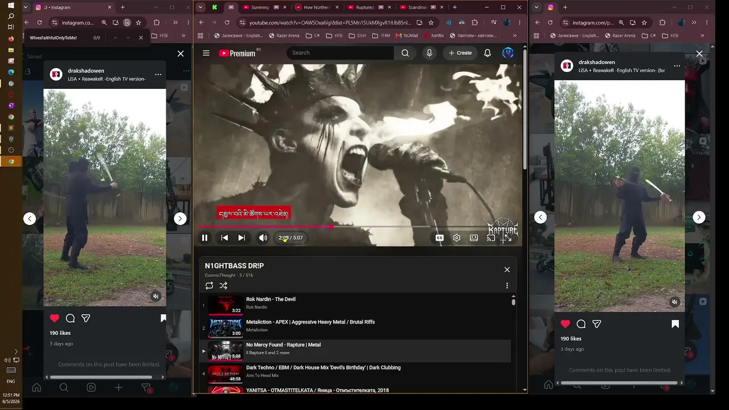Go to previous post in right Instagram window
Image resolution: width=729 pixels, height=410 pixels.
pos(540,217)
